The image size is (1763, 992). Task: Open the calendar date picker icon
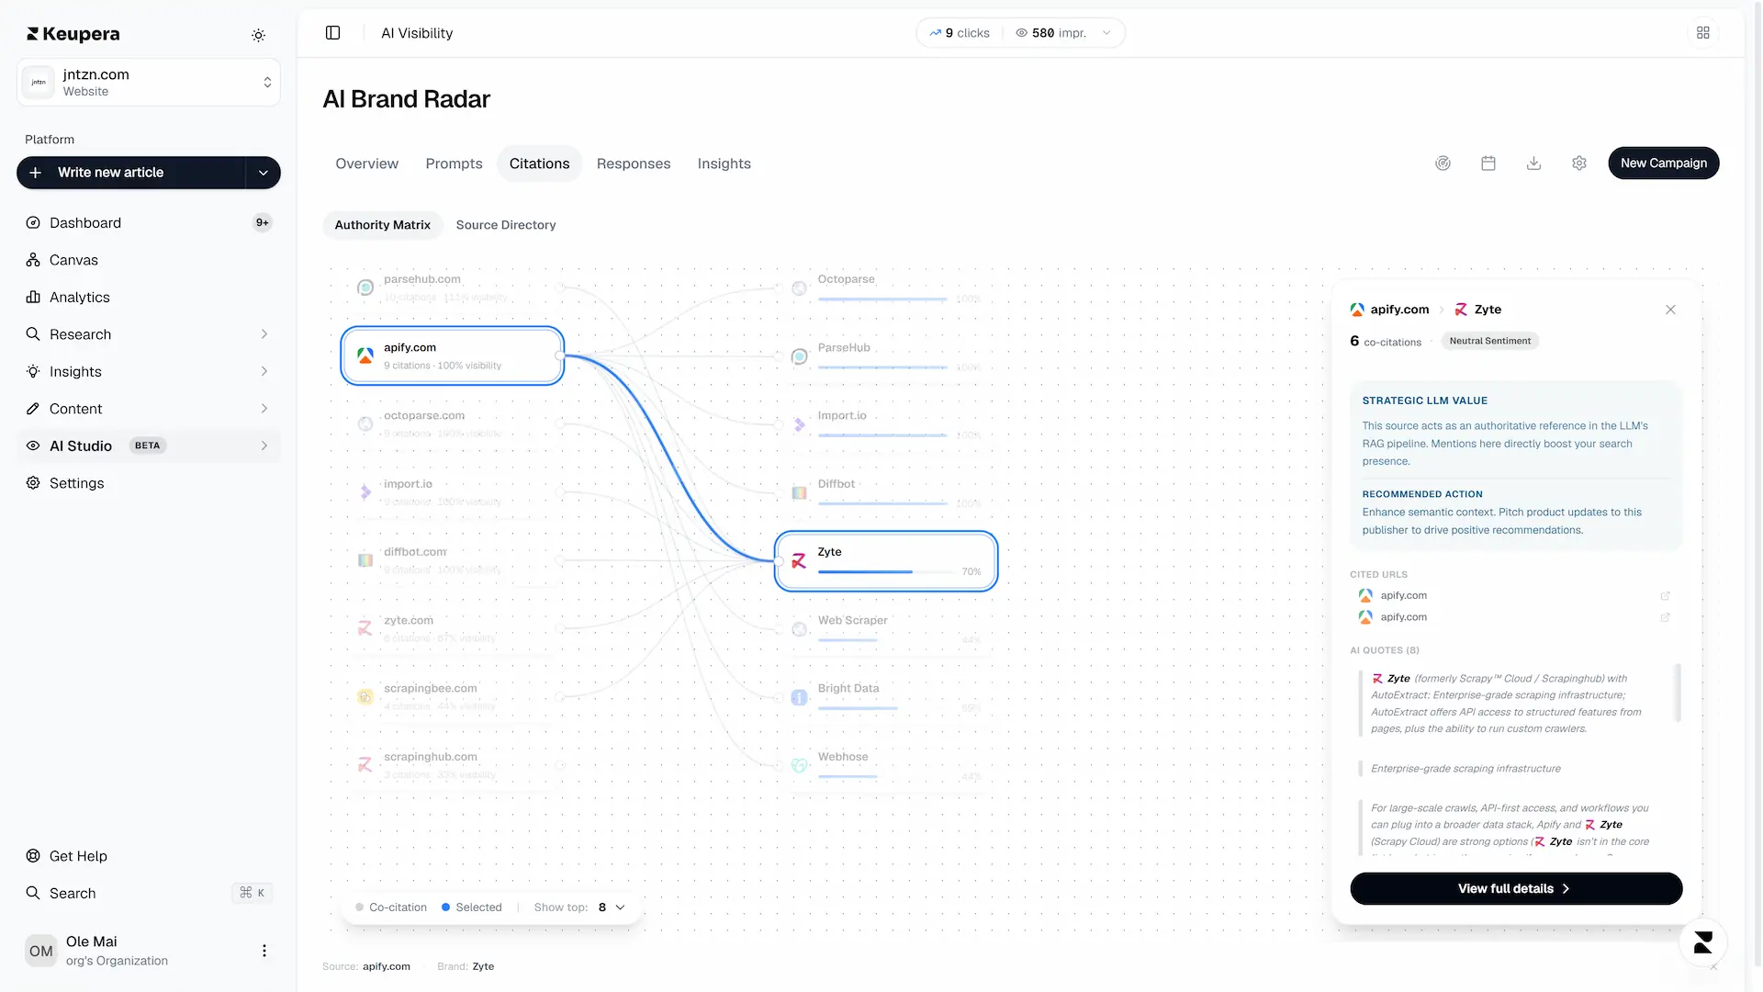[x=1488, y=163]
